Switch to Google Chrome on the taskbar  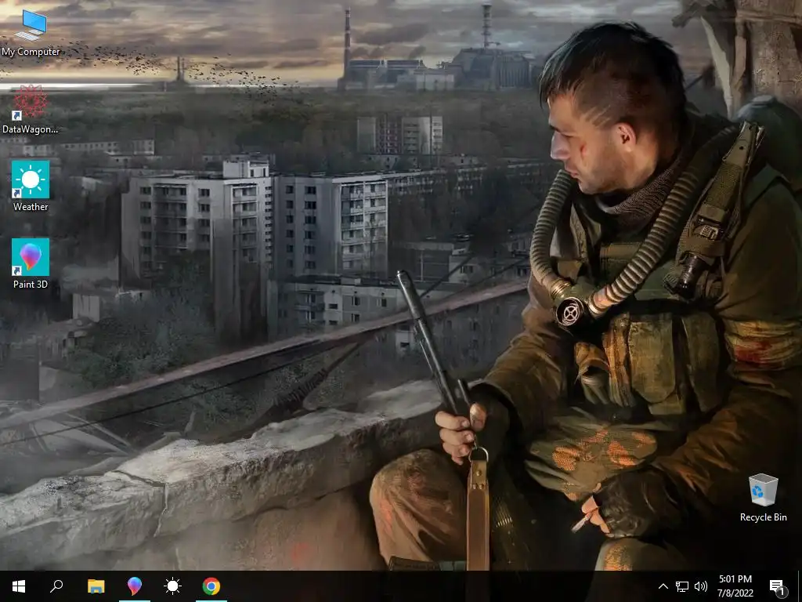[211, 586]
